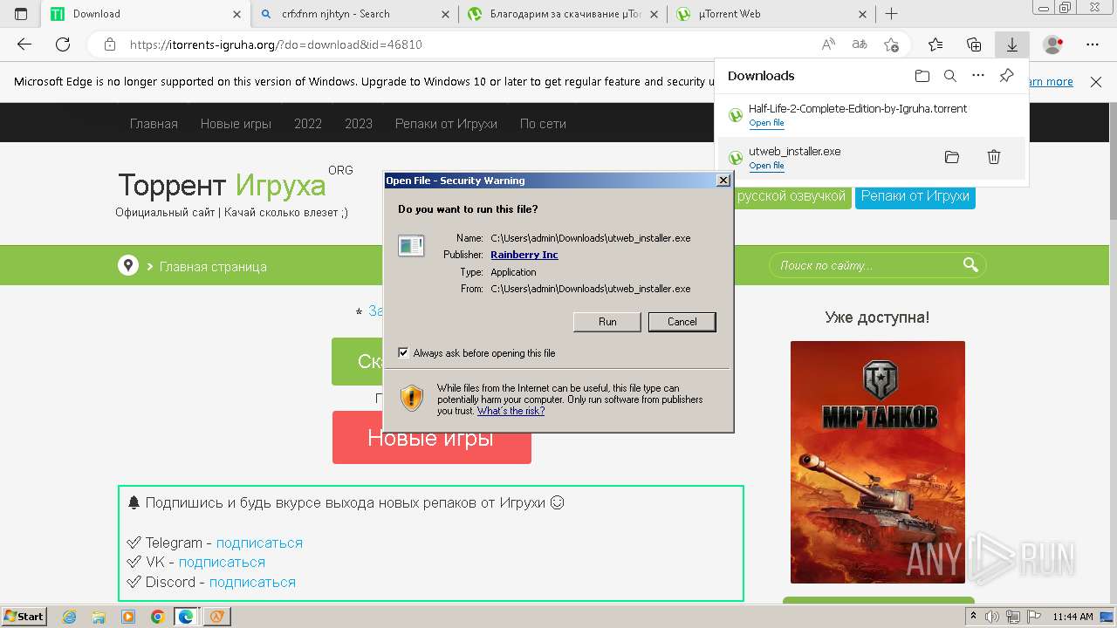Subscribe via the VK link
The width and height of the screenshot is (1117, 628).
pos(222,563)
